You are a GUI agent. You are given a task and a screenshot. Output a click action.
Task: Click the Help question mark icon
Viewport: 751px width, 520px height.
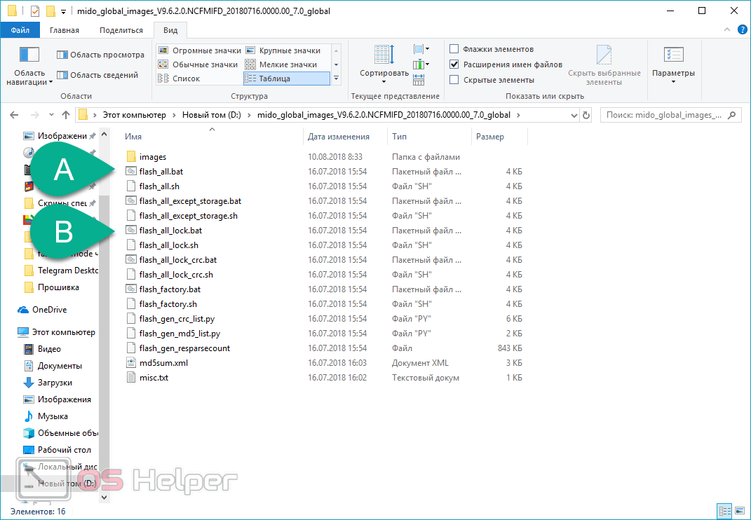pos(742,29)
